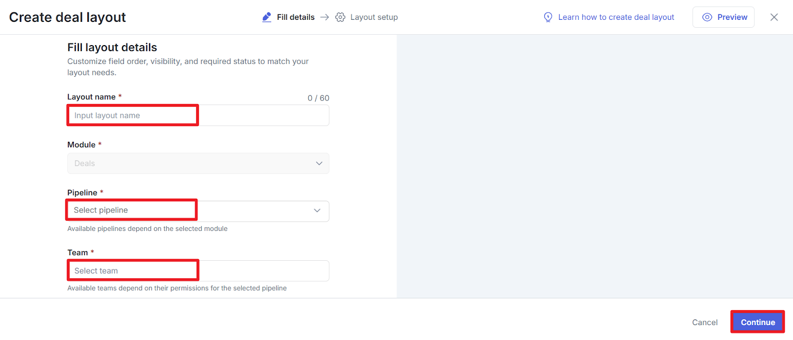This screenshot has width=793, height=340.
Task: Click the eye icon in the Preview button
Action: coord(707,17)
